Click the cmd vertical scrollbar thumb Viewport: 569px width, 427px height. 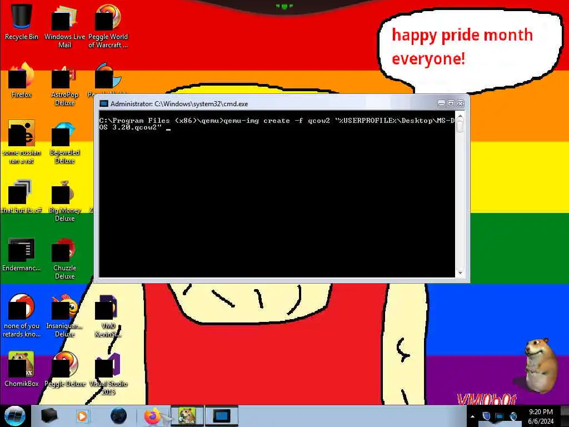(x=460, y=127)
